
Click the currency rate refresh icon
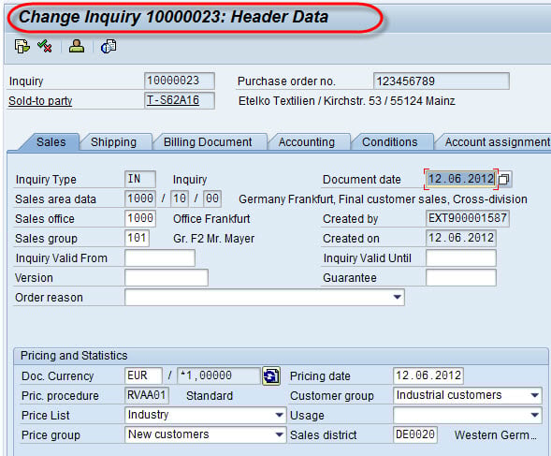(x=271, y=376)
